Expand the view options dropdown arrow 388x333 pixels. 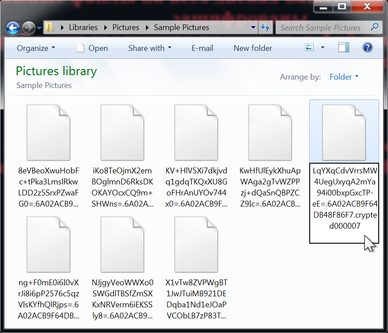point(323,48)
